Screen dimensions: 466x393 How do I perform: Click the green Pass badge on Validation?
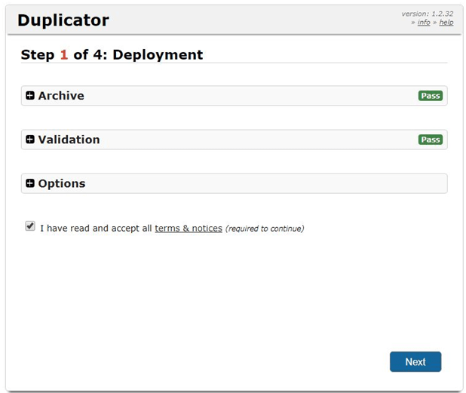coord(430,140)
